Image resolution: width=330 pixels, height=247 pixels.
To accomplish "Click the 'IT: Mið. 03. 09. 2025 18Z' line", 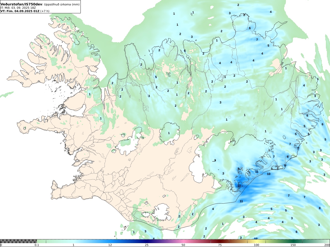I will pyautogui.click(x=18, y=8).
